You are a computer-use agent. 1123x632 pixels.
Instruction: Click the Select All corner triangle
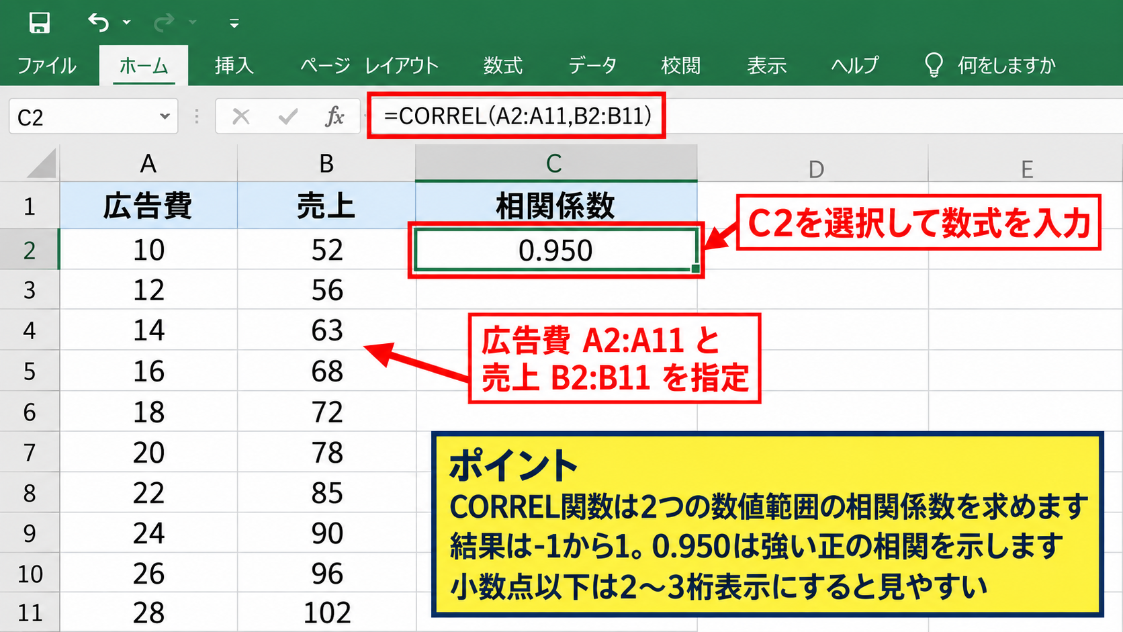coord(41,163)
